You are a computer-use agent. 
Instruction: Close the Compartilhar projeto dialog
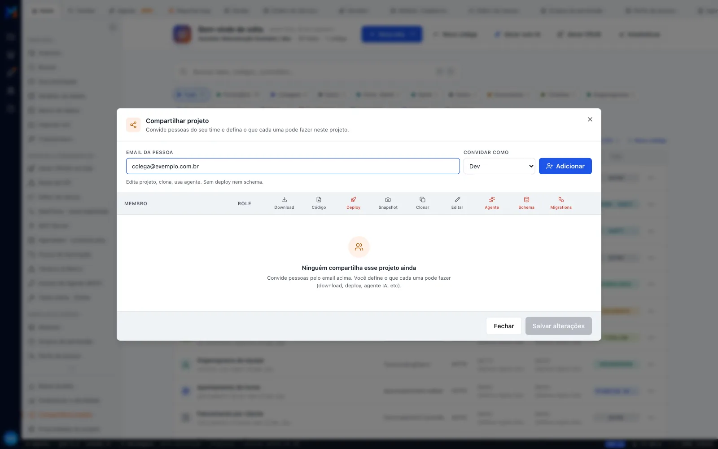pyautogui.click(x=590, y=119)
